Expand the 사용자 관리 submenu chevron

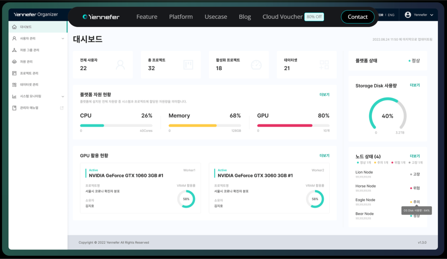pos(63,38)
